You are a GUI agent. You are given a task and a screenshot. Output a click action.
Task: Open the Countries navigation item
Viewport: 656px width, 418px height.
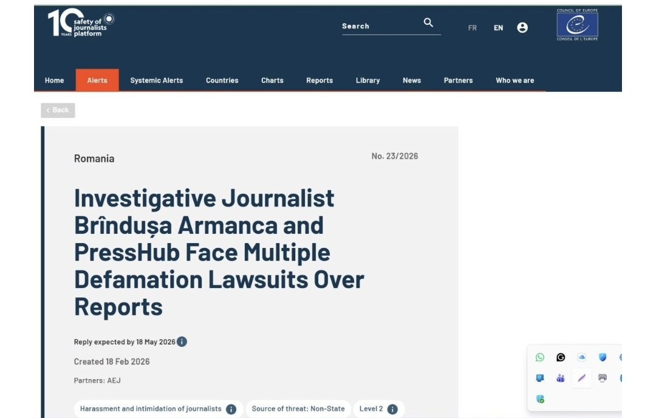pos(222,80)
